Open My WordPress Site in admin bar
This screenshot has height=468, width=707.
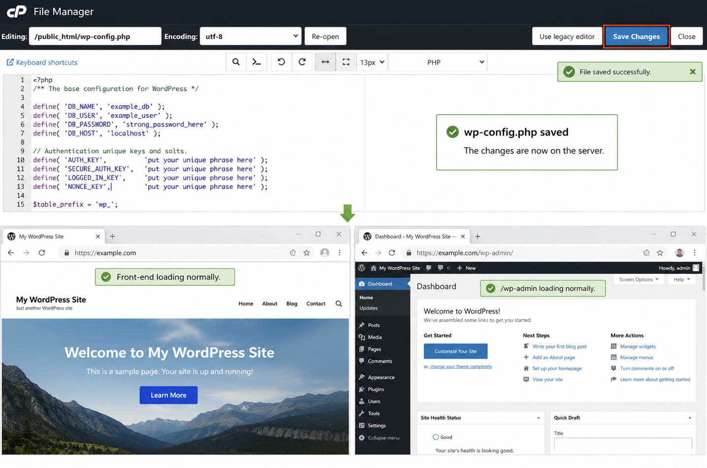pyautogui.click(x=395, y=268)
